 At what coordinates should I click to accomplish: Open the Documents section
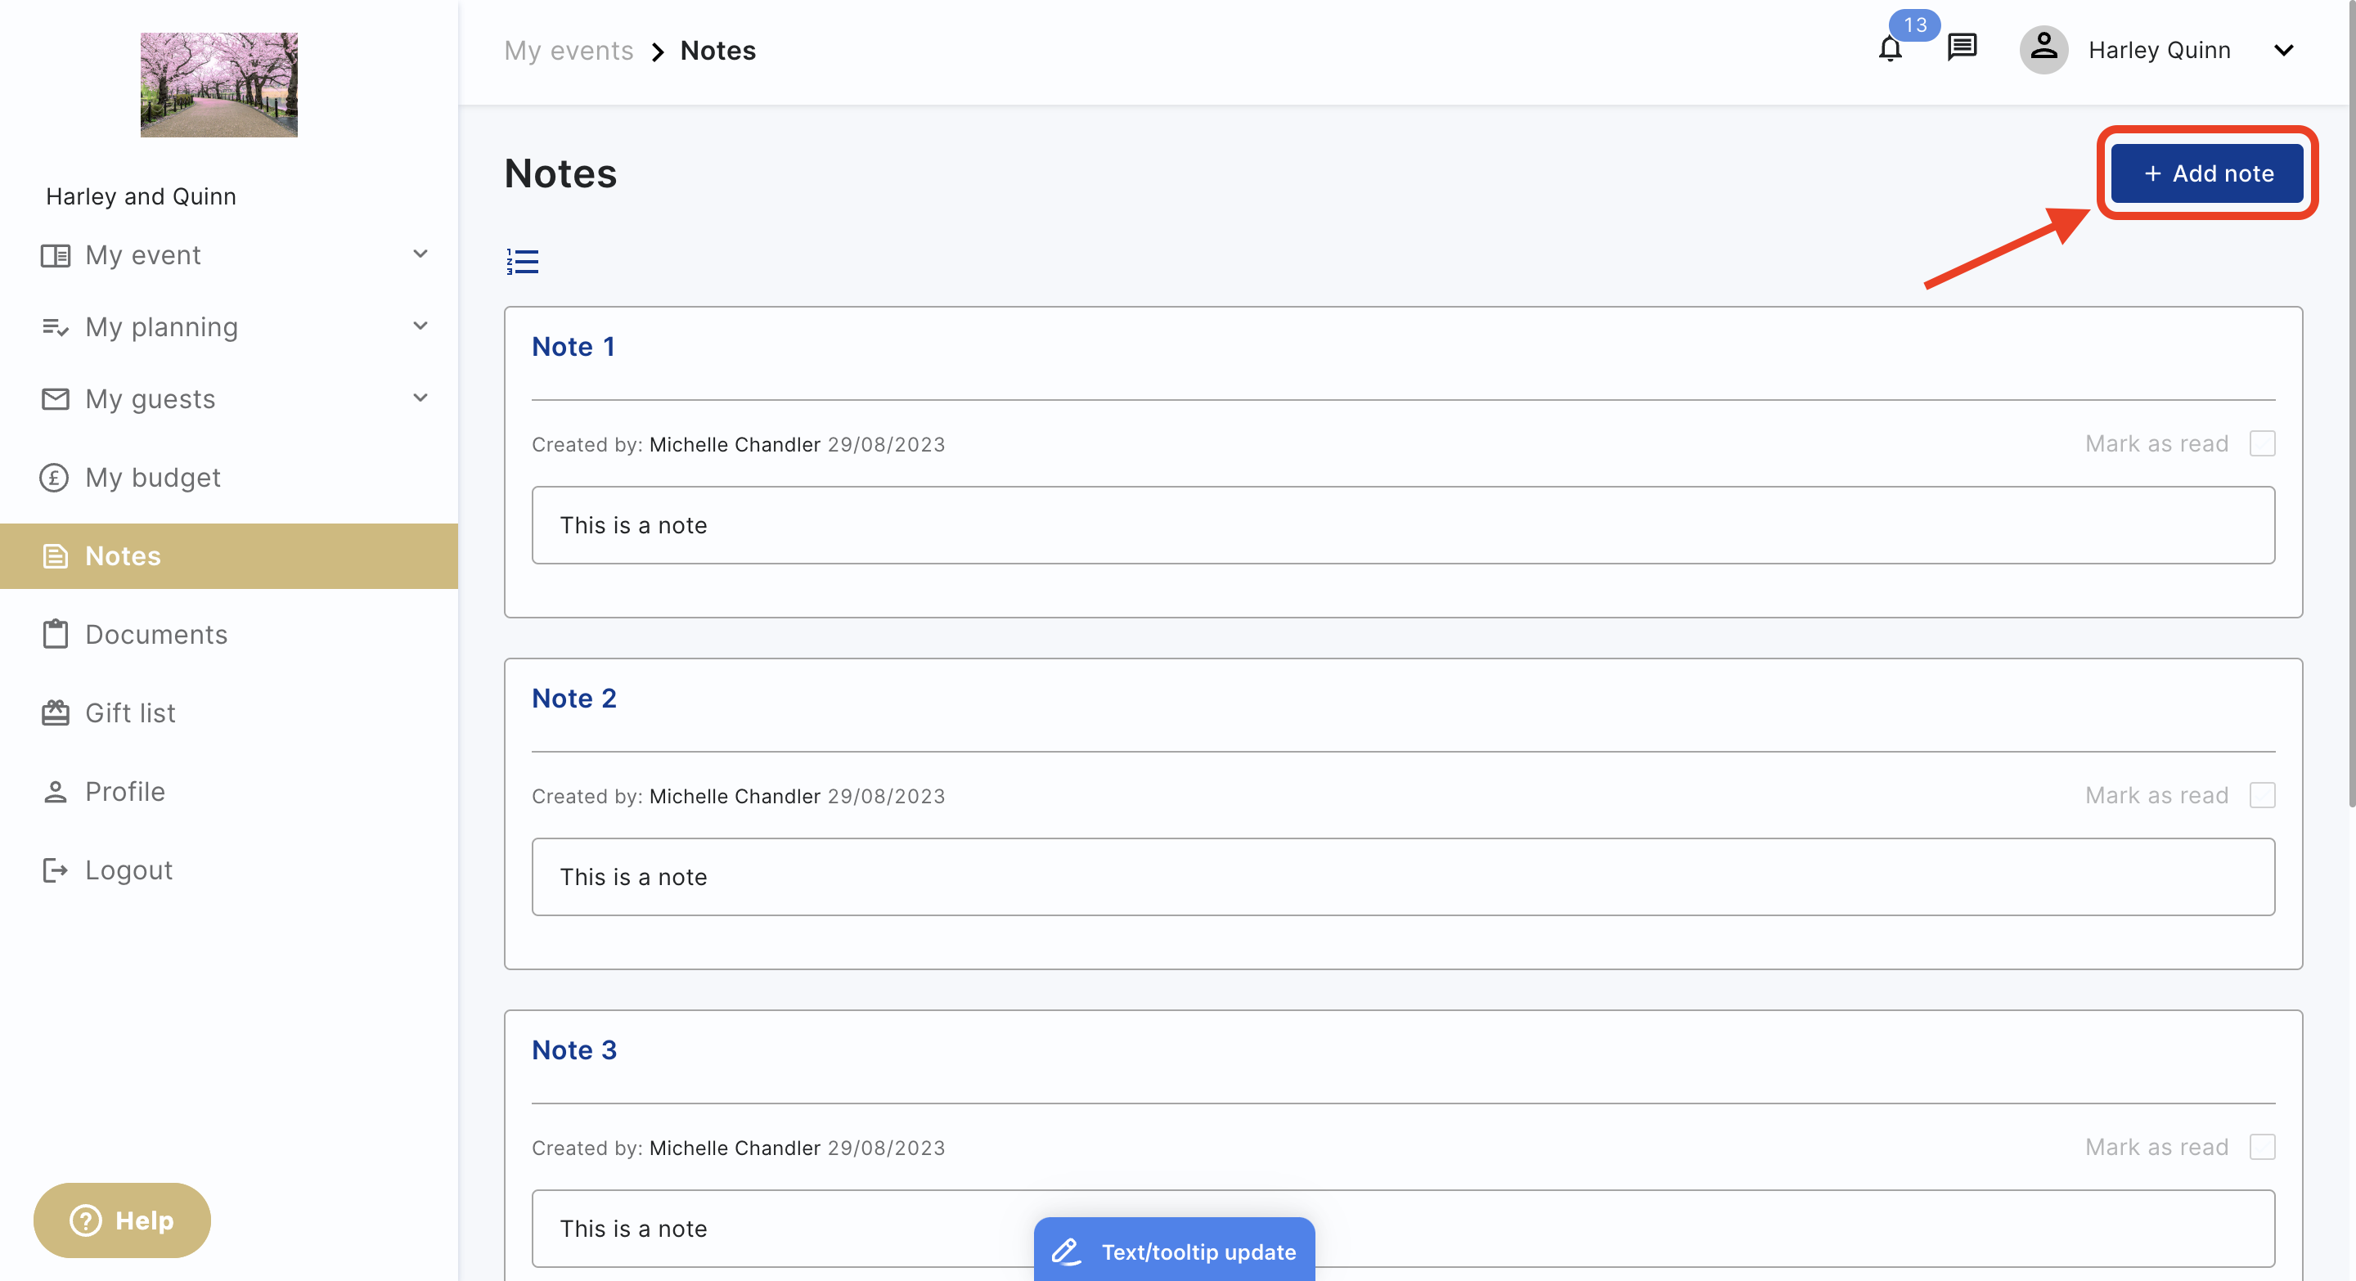click(229, 635)
